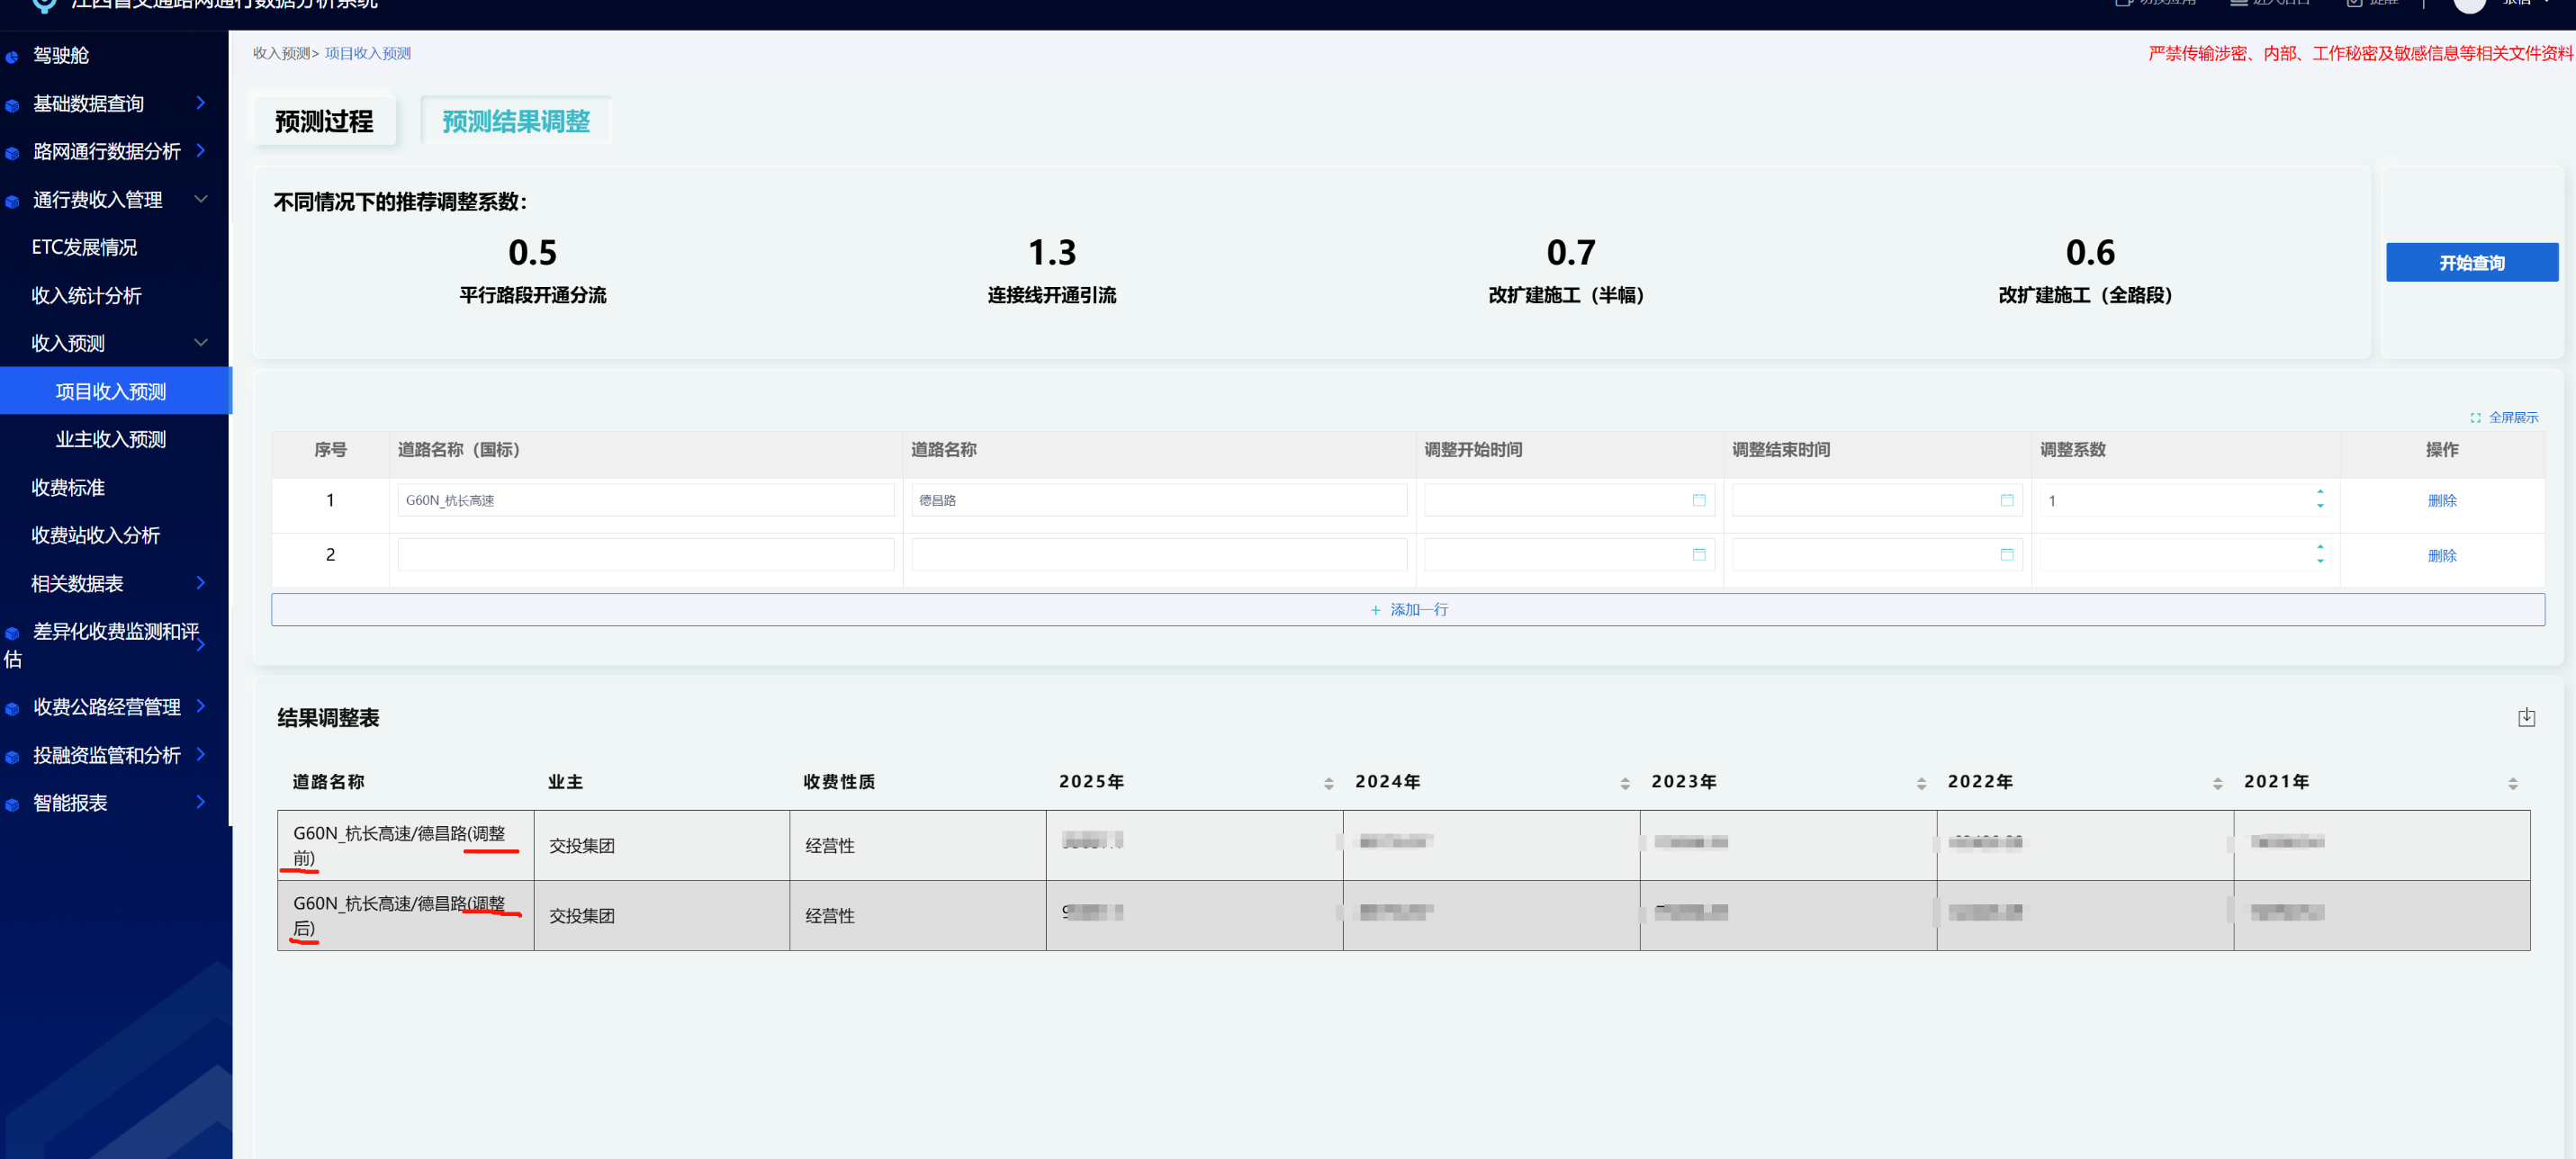Viewport: 2576px width, 1159px height.
Task: Open 收费标准 in the sidebar
Action: pos(68,487)
